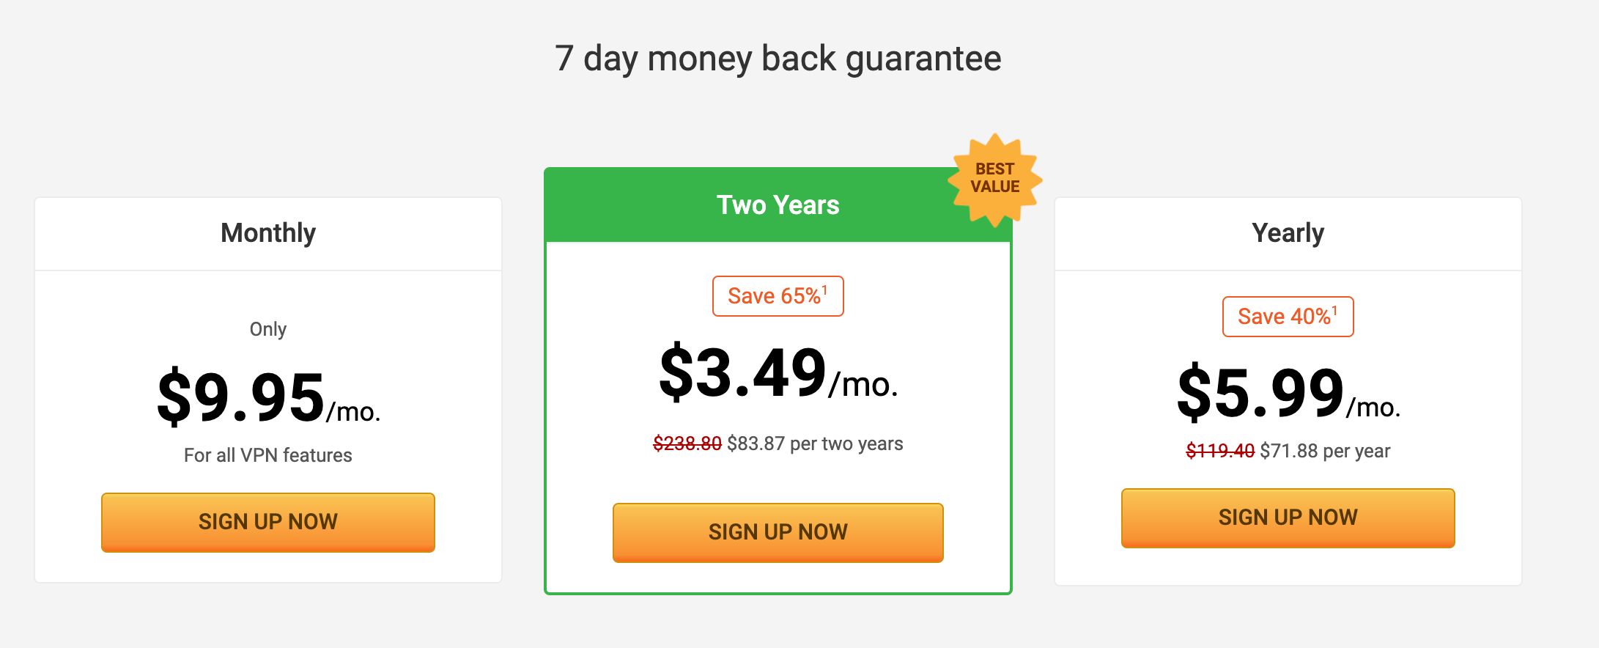Sign up for the Two Years plan
Screen dimensions: 1599x648
coord(778,532)
